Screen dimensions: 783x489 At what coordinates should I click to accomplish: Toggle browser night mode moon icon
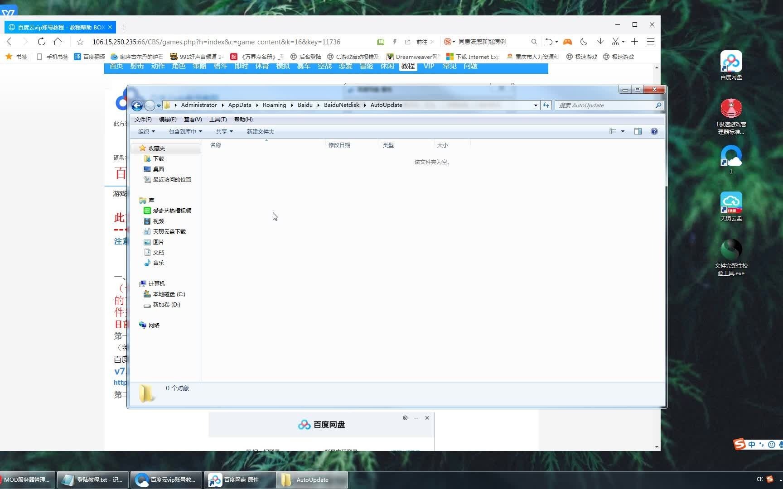point(584,42)
